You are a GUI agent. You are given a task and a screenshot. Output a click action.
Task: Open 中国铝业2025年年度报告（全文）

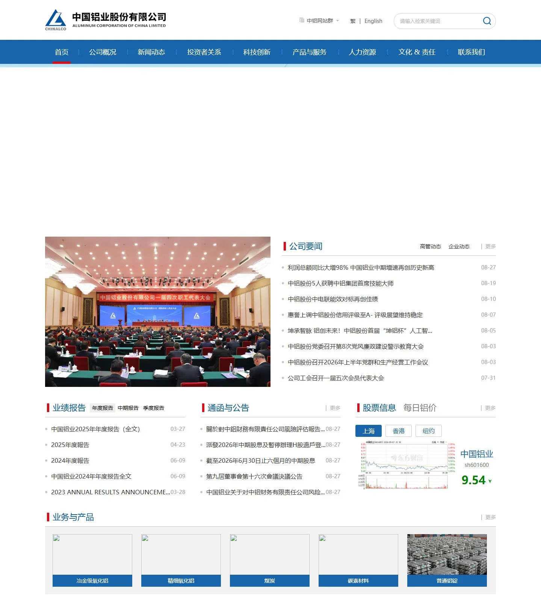click(95, 429)
